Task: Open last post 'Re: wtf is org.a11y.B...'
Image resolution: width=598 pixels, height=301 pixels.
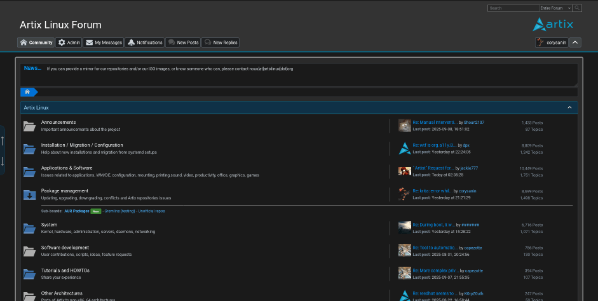Action: click(x=435, y=145)
